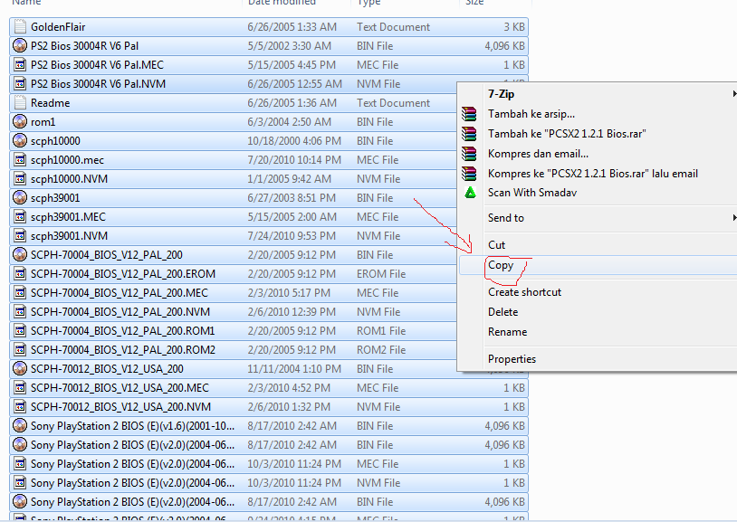Choose Cut from the context menu

[x=496, y=245]
